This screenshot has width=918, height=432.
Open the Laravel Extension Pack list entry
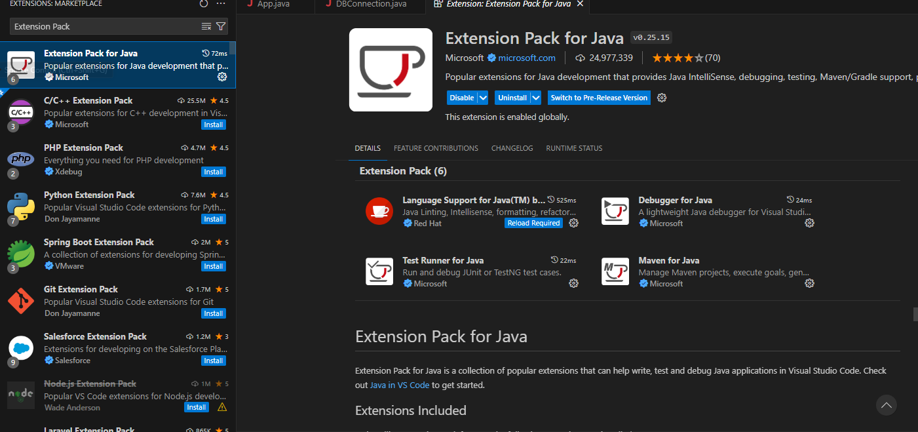coord(118,428)
